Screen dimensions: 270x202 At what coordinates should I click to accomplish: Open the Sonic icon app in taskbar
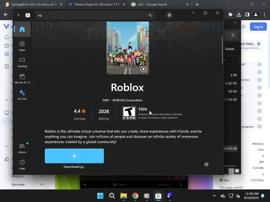[x=170, y=196]
